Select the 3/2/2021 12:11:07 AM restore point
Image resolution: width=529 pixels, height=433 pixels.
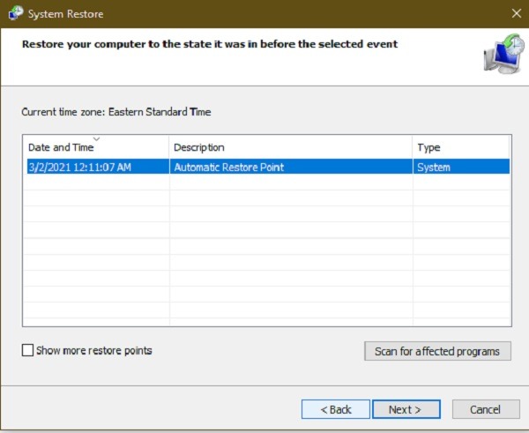(268, 167)
